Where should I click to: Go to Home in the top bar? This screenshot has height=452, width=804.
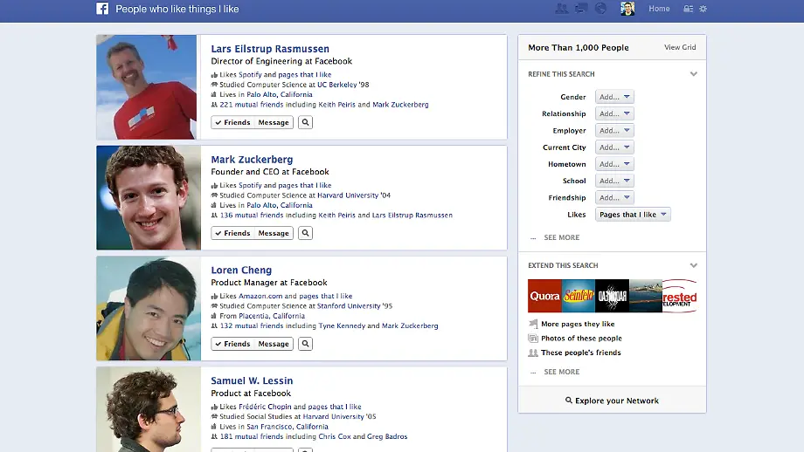(x=659, y=9)
